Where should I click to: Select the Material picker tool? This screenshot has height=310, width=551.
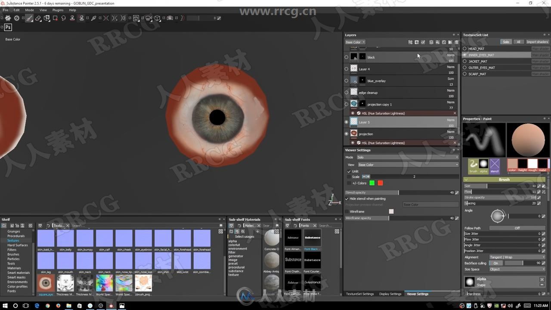coord(93,18)
